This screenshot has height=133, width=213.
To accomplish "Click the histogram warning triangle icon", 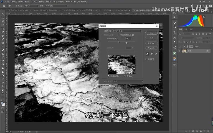I will click(204, 17).
